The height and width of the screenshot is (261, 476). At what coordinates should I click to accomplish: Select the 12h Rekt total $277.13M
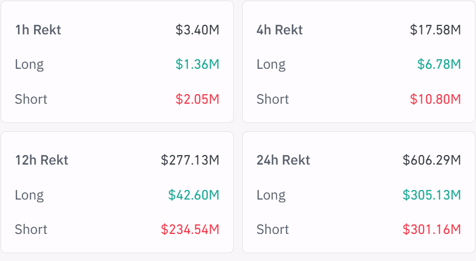click(x=190, y=160)
